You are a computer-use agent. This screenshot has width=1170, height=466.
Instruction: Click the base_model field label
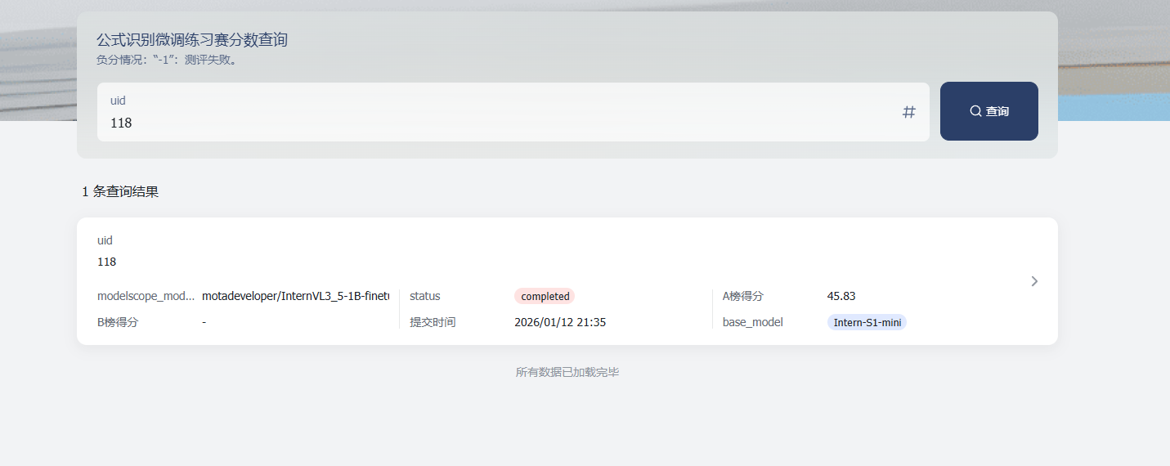pyautogui.click(x=753, y=322)
